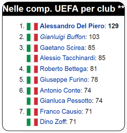This screenshot has width=127, height=133.
Task: Open the Alessio Tacchinardi link
Action: [67, 58]
